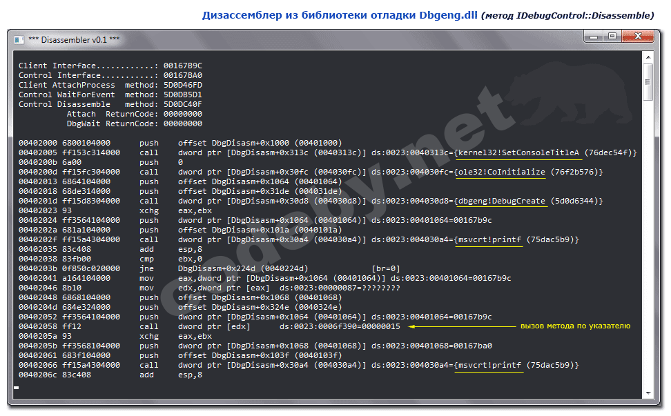The height and width of the screenshot is (416, 671).
Task: Click the 'ds:0023:00401068=00167ba0' value
Action: pos(431,346)
